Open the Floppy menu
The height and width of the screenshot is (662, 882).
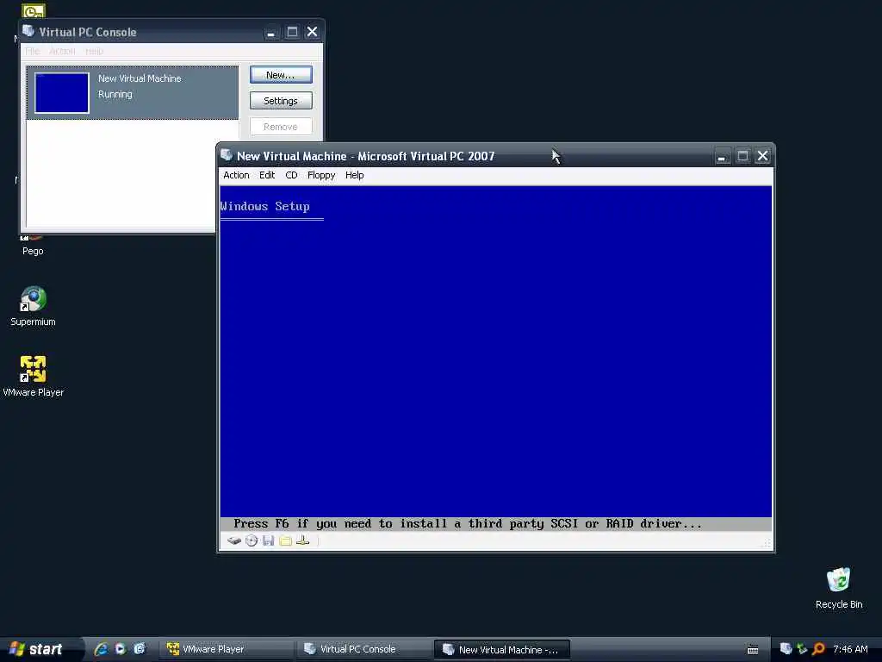click(321, 175)
